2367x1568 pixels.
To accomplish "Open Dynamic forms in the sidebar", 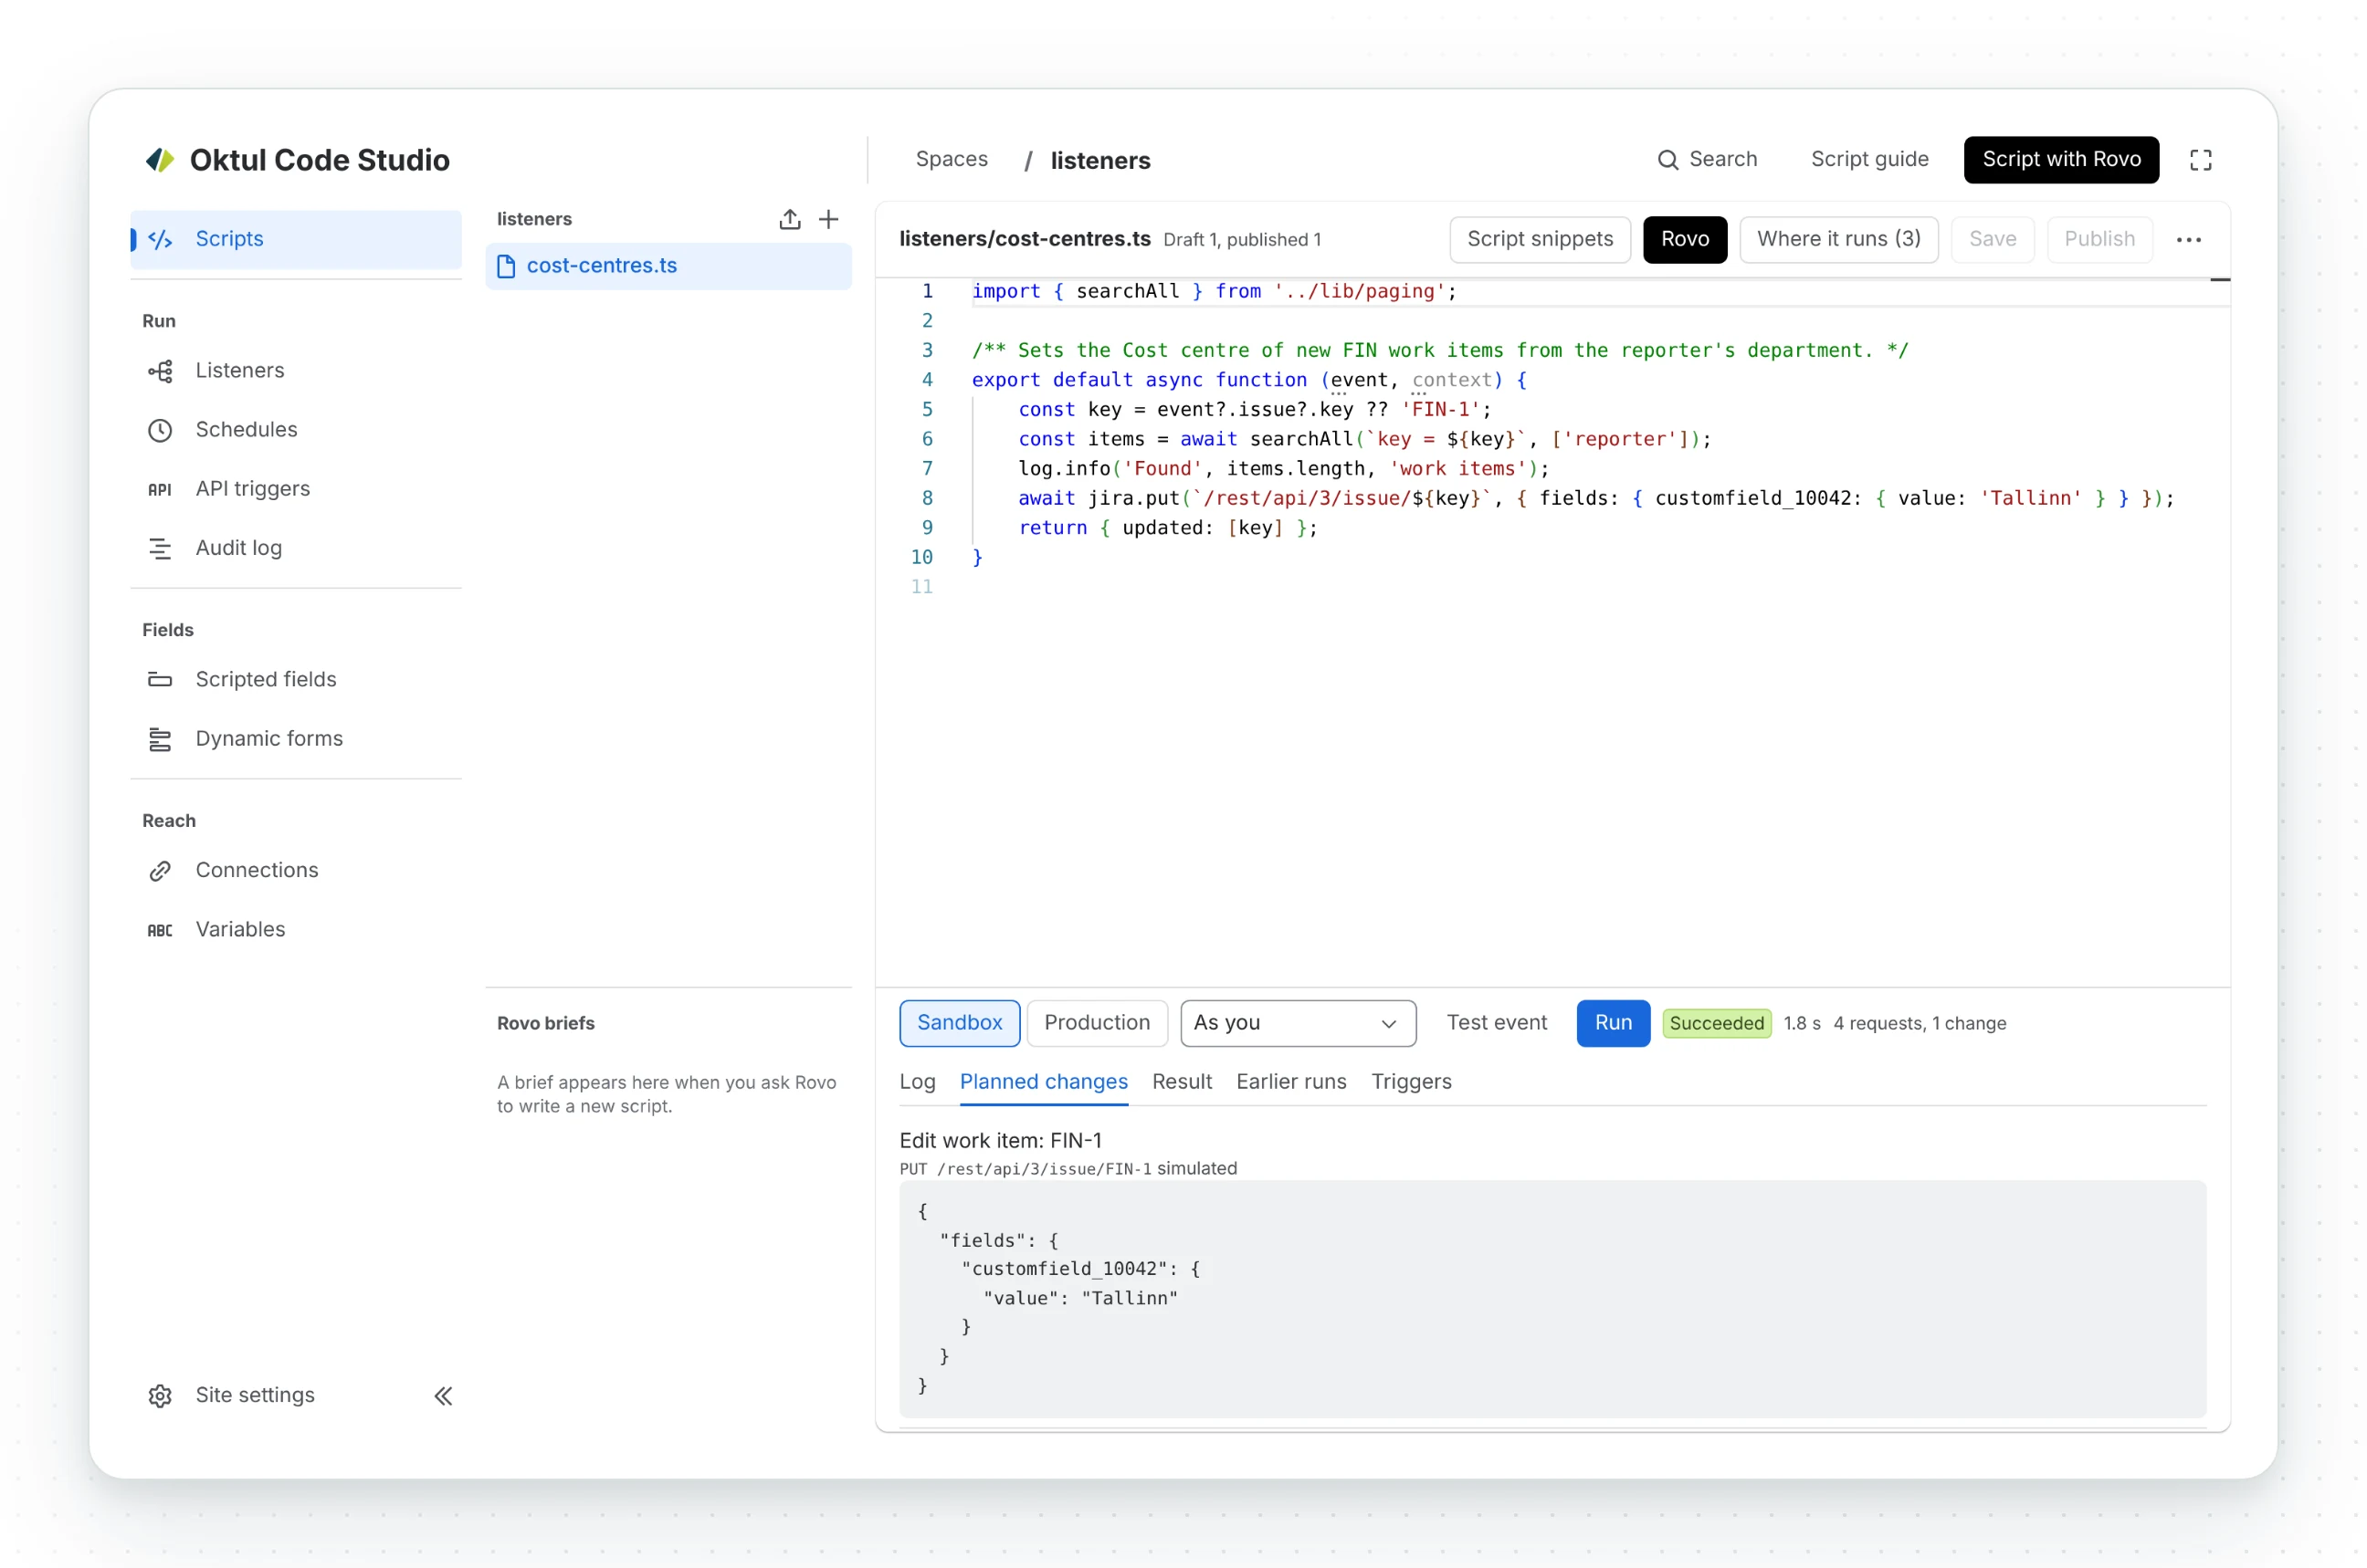I will (x=296, y=739).
